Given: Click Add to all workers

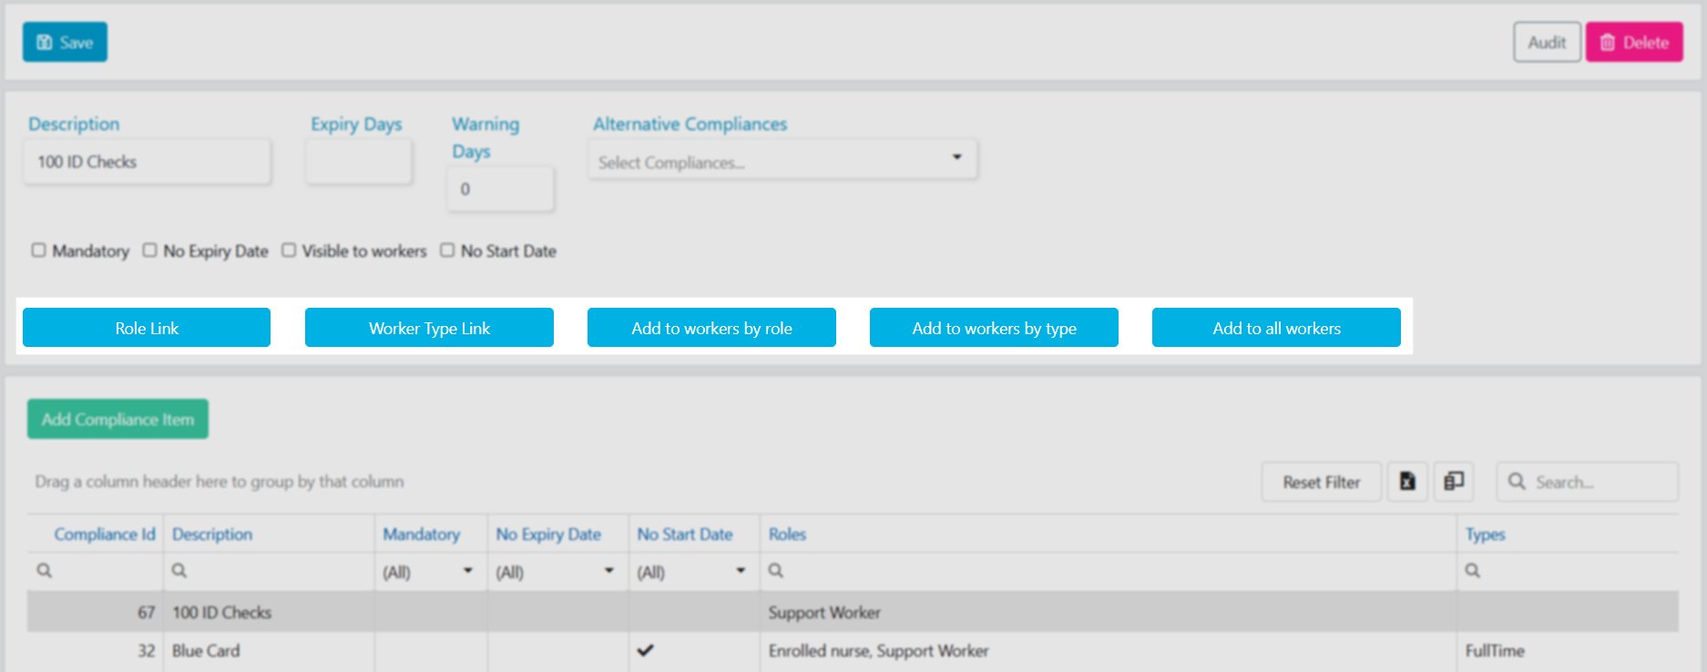Looking at the screenshot, I should (1276, 328).
